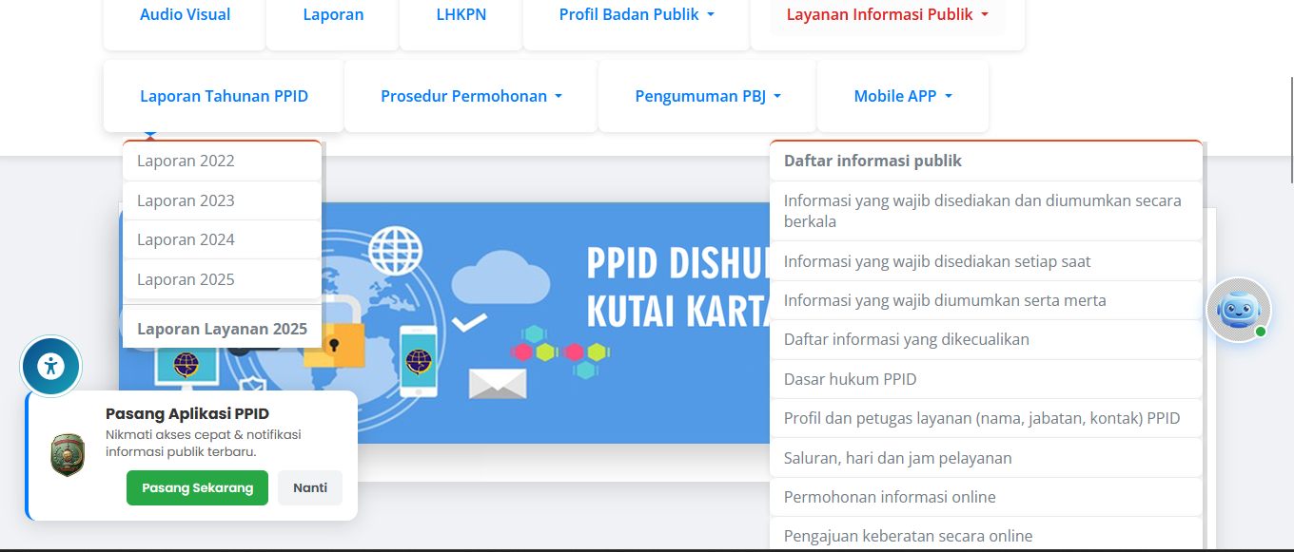This screenshot has width=1294, height=552.
Task: Open the Laporan Tahunan PPID menu
Action: [x=224, y=96]
